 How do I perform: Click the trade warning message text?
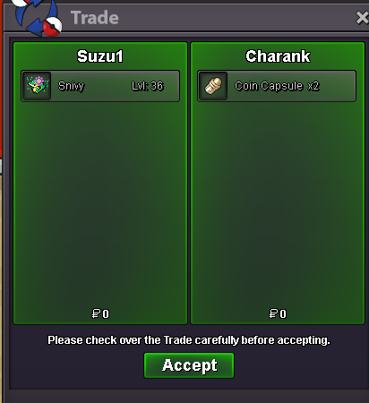click(x=189, y=340)
